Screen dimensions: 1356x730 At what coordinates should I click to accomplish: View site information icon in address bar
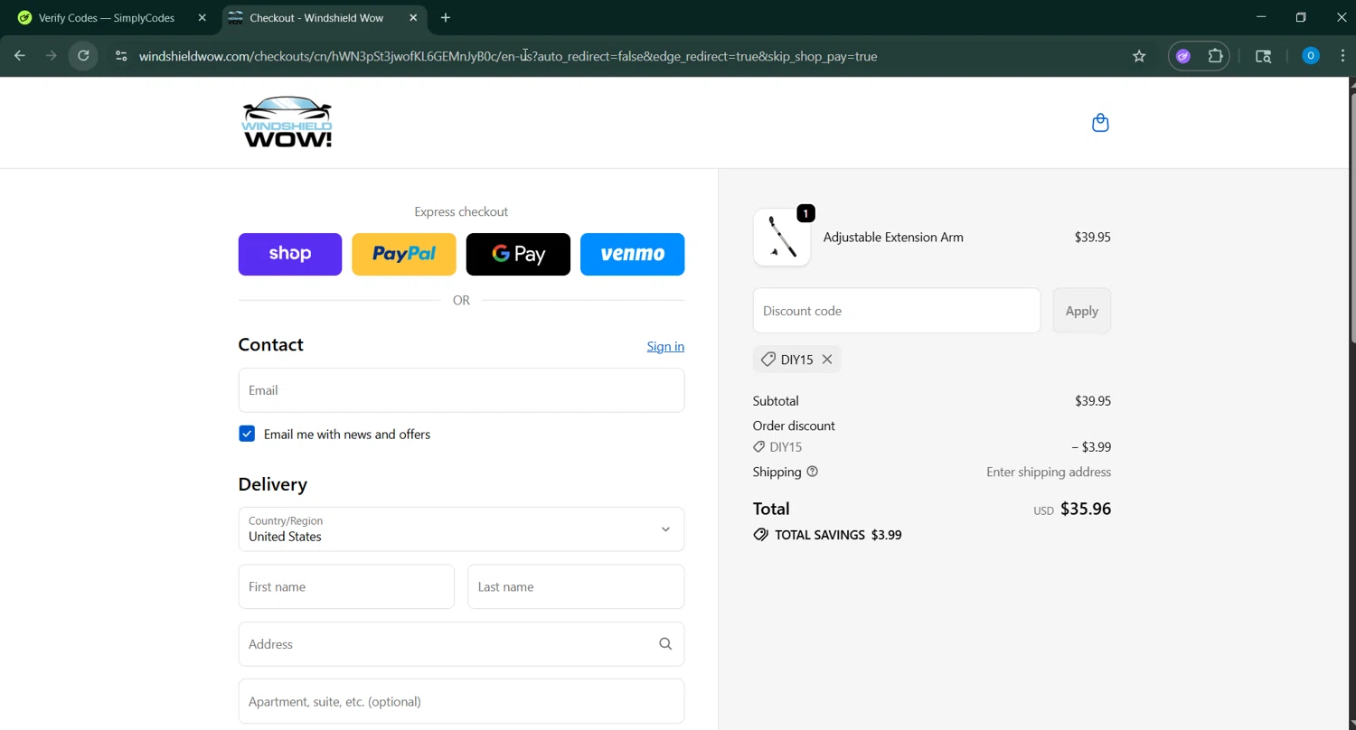click(121, 56)
